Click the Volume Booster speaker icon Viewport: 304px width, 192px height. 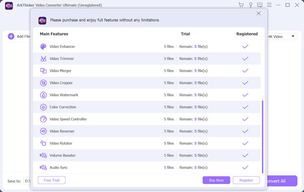coord(43,156)
